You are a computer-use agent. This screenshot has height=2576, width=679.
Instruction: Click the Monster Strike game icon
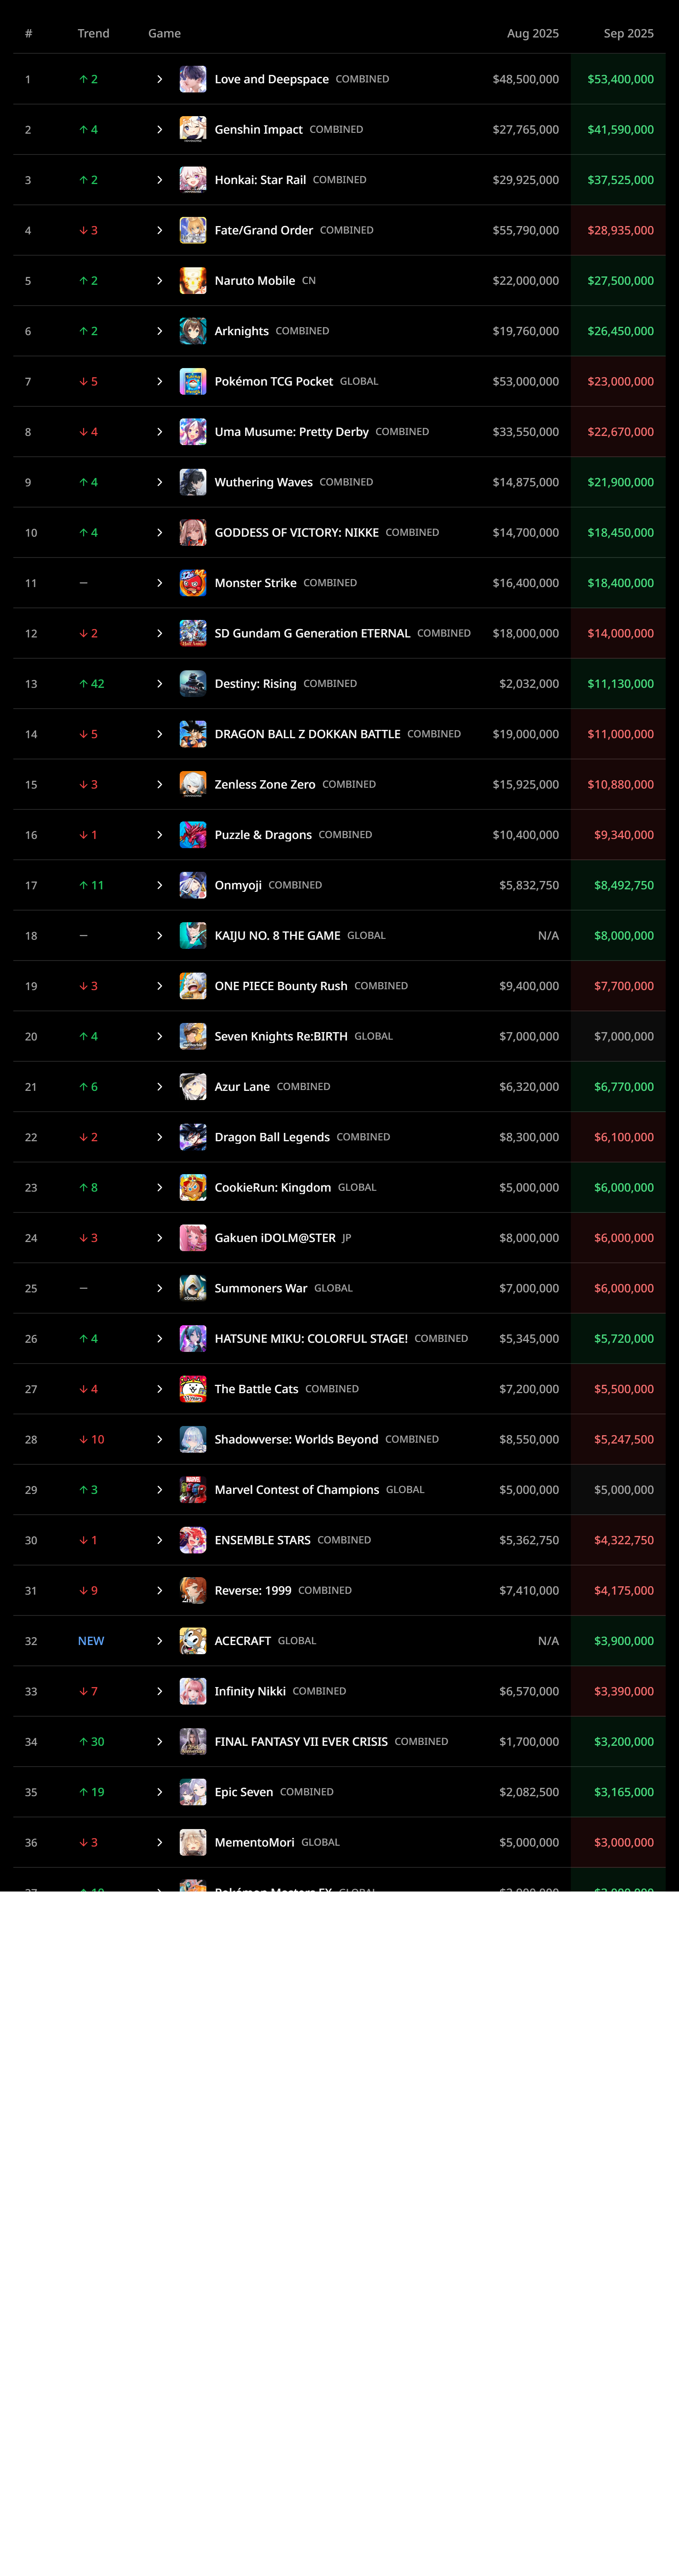click(193, 583)
